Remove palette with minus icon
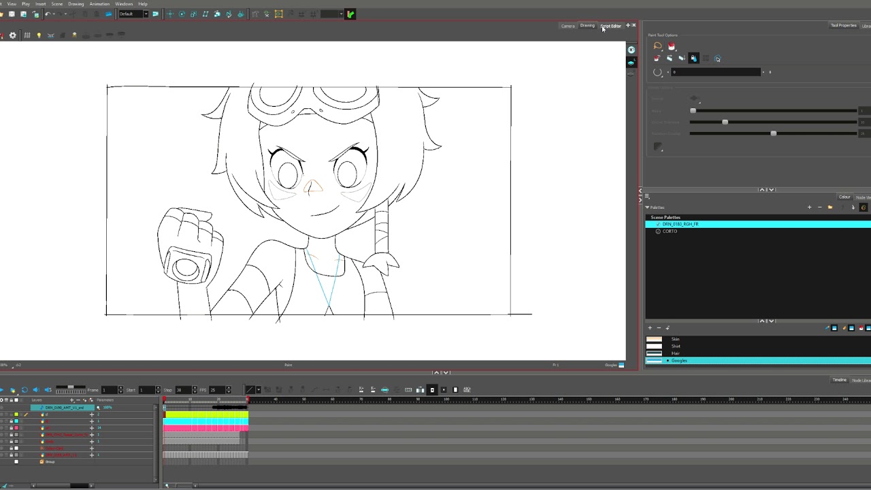871x490 pixels. coord(819,207)
